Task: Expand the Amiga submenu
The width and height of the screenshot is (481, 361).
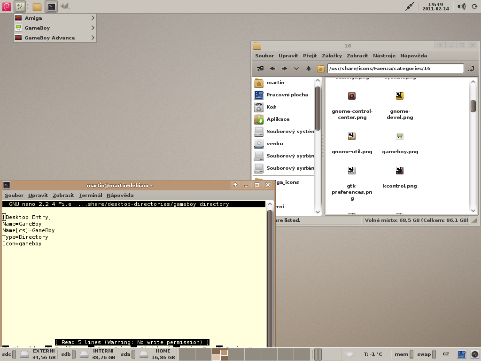Action: pos(55,18)
